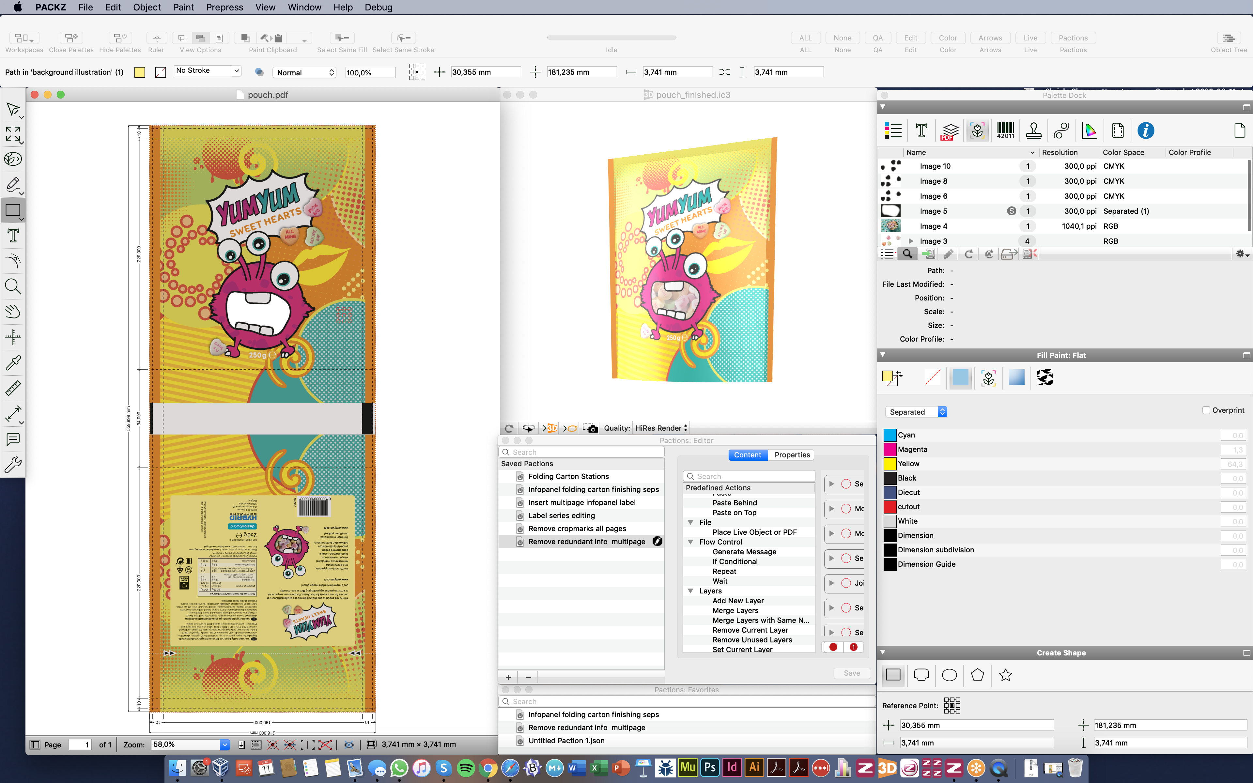1253x783 pixels.
Task: Open the blue info palette icon
Action: pos(1145,130)
